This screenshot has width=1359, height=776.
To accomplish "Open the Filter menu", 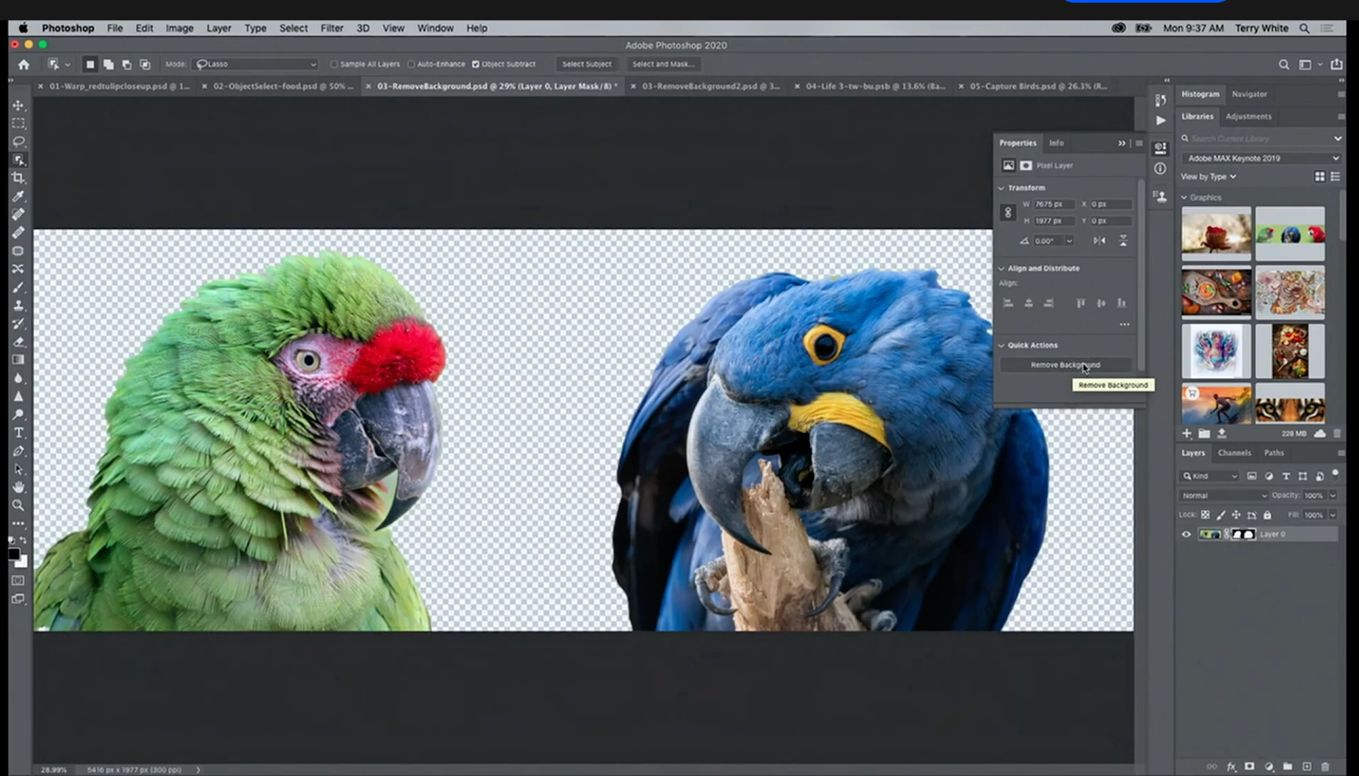I will (331, 28).
